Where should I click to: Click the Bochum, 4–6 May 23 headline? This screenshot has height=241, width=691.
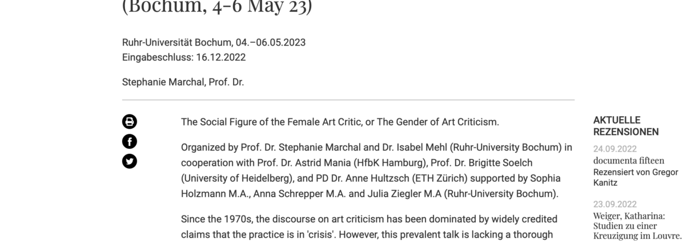coord(217,7)
